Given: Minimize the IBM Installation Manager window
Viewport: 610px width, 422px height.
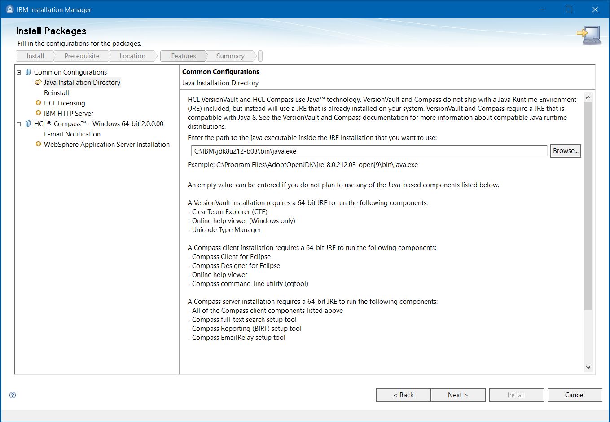Looking at the screenshot, I should [542, 9].
